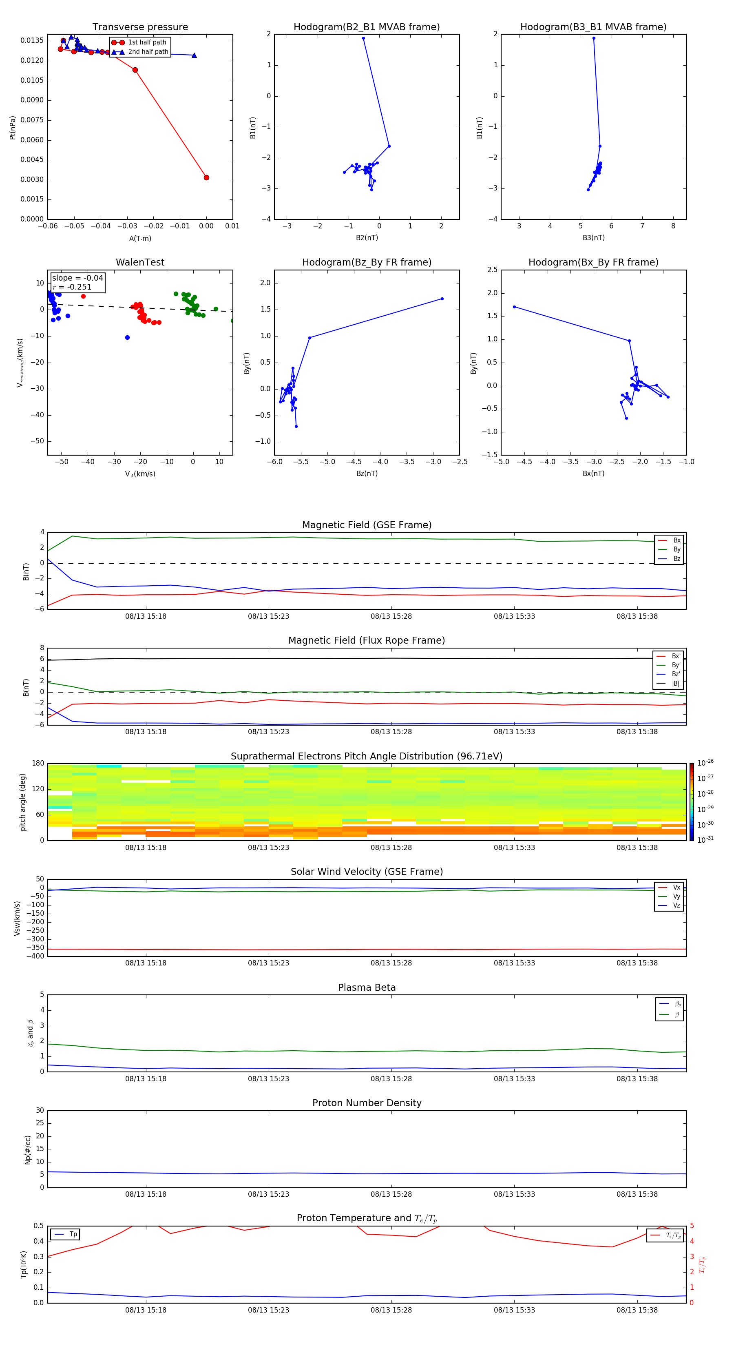Click 'Hodogram(B2_B1 MVAB frame)' title
This screenshot has height=1346, width=734.
click(367, 27)
